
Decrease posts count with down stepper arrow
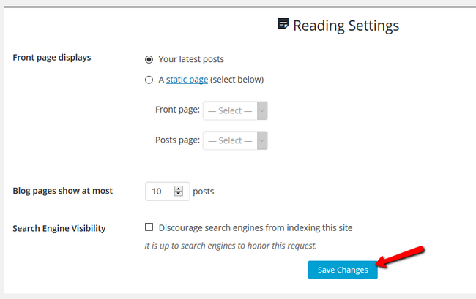(x=179, y=194)
